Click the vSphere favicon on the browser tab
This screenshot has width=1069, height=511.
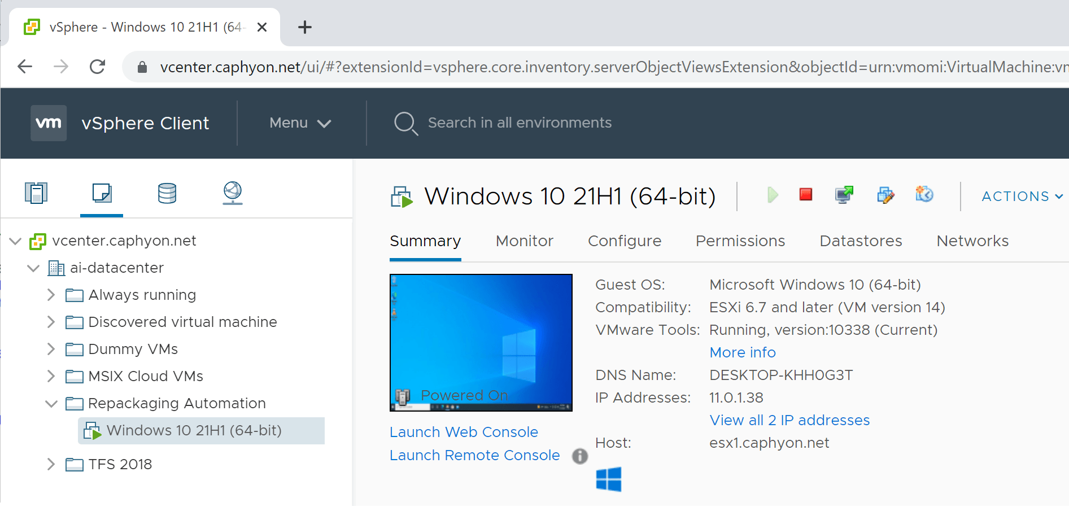tap(32, 27)
